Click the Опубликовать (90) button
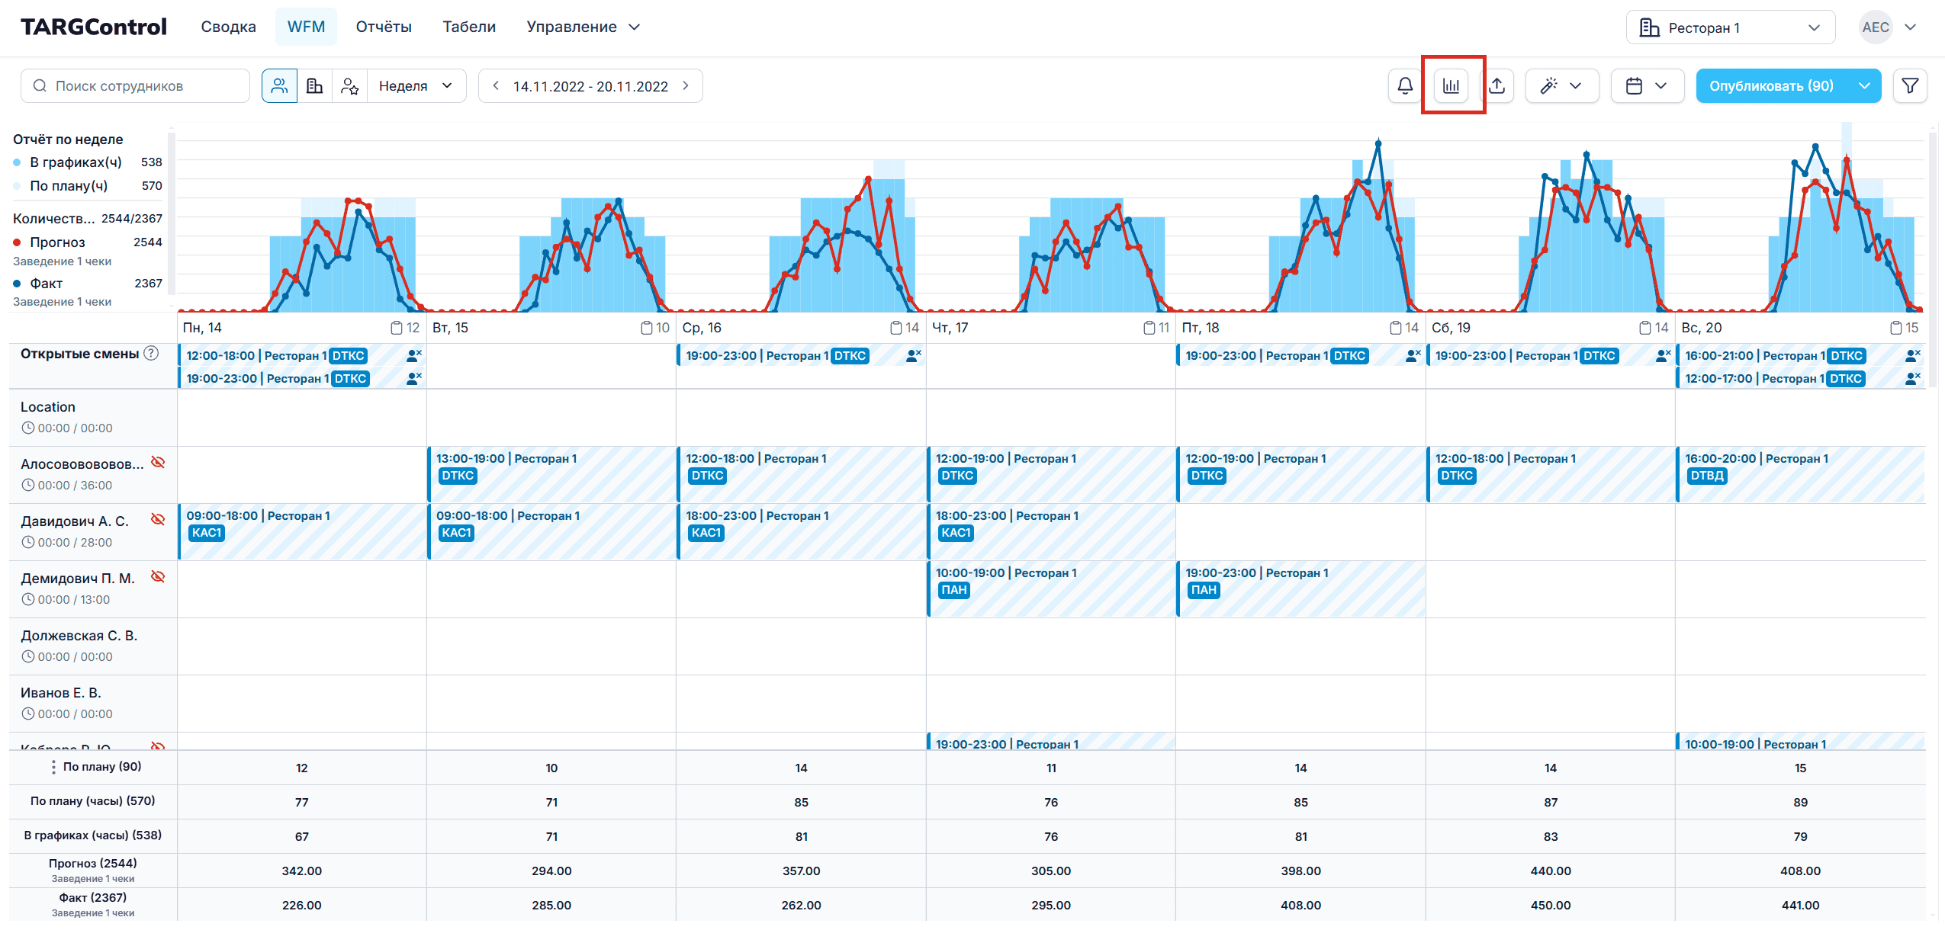Viewport: 1945px width, 930px height. point(1771,86)
